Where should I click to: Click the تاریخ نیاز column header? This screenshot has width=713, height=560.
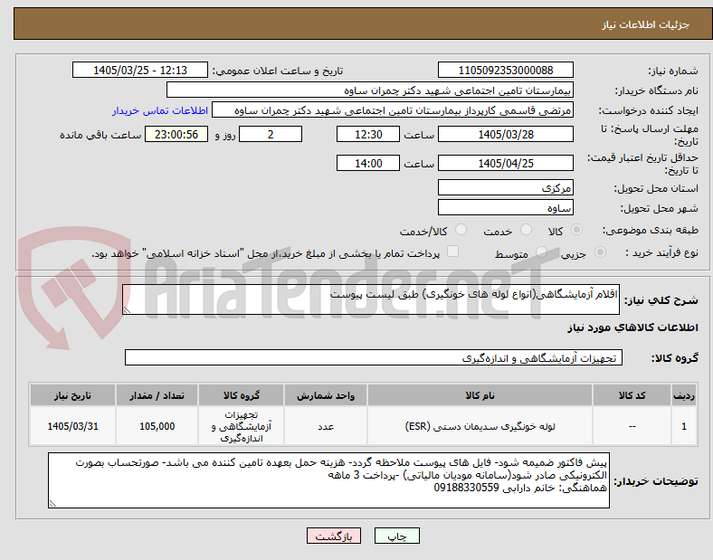pyautogui.click(x=72, y=395)
